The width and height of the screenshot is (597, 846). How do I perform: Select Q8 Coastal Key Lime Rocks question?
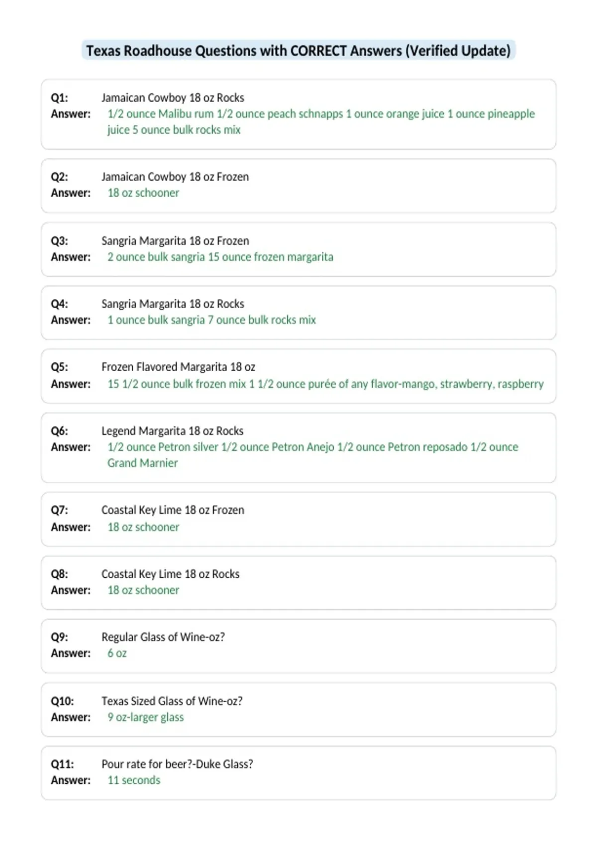170,574
